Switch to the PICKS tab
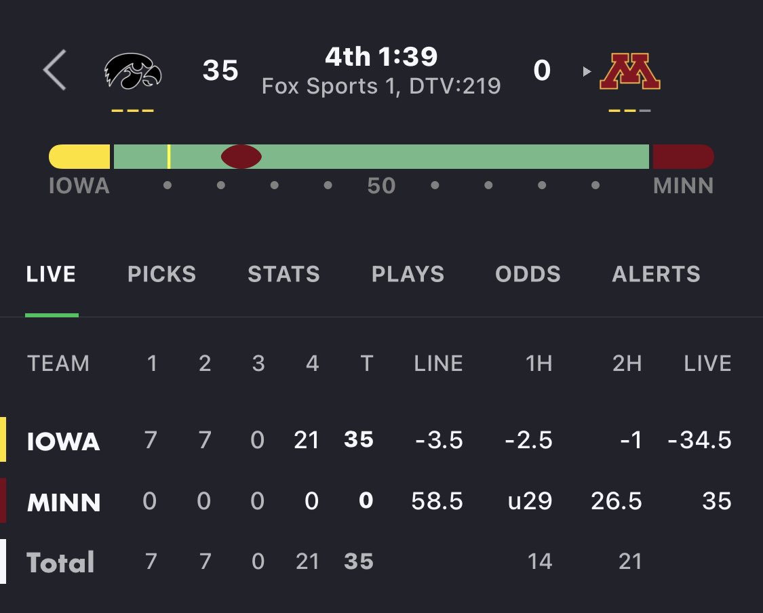This screenshot has height=613, width=763. pyautogui.click(x=161, y=274)
